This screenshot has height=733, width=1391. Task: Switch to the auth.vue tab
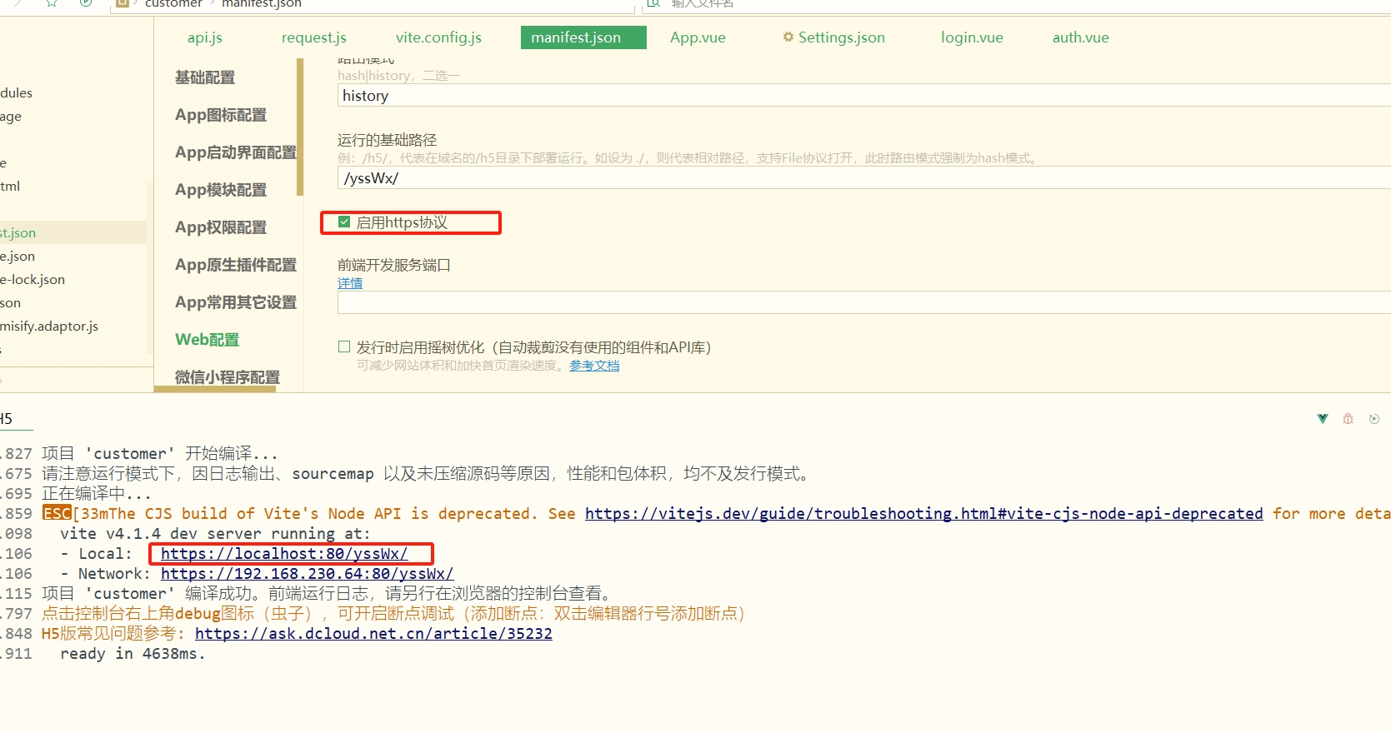click(x=1080, y=37)
